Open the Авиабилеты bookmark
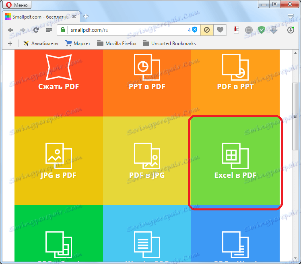 coord(41,44)
